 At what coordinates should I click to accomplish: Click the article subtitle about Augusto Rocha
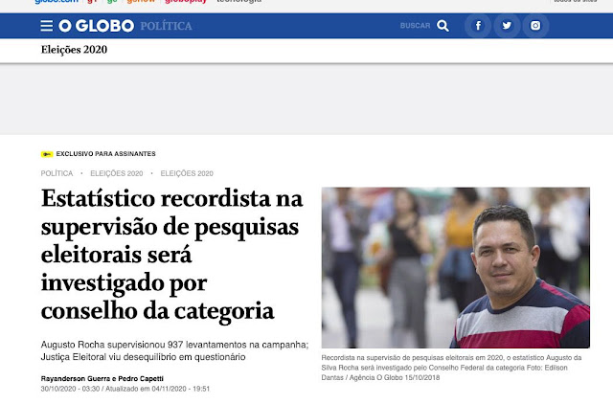174,350
